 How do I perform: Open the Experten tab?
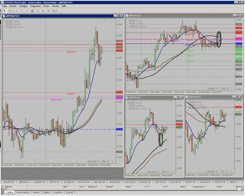click(58, 192)
